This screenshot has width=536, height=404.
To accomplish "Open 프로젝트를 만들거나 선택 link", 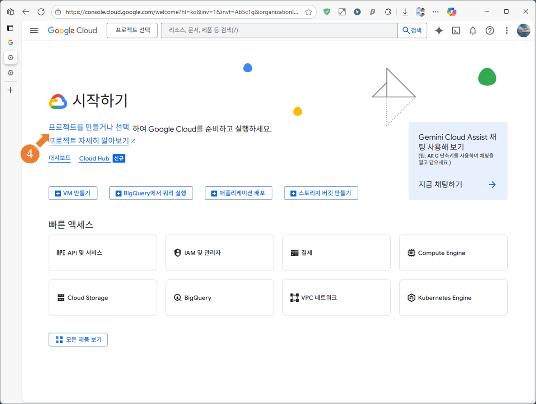I will (x=89, y=127).
